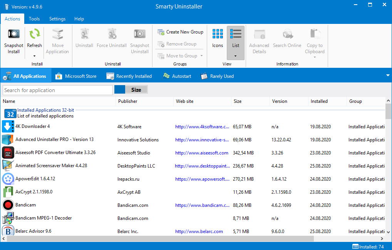Click the Installed count icon in status bar

click(355, 247)
